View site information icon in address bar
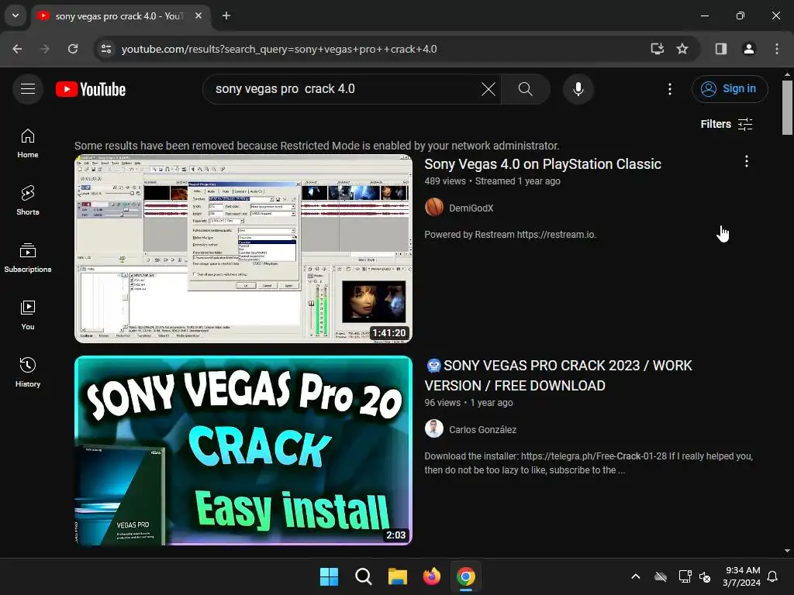Screen dimensions: 794x595 106,49
